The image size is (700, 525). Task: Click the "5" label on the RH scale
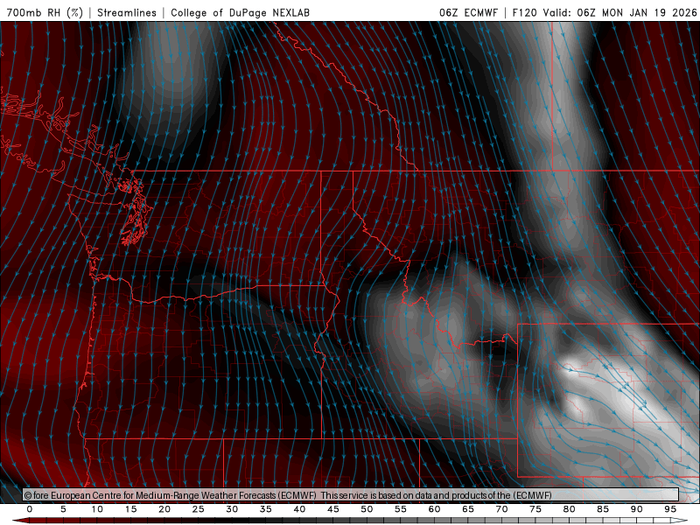pos(63,509)
